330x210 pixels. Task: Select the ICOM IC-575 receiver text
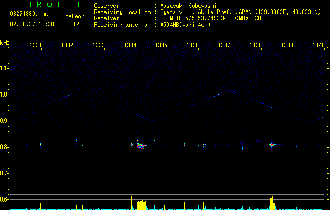(210, 18)
